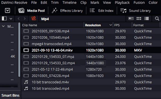Click the bin list vertical scrollbar

coord(19,50)
